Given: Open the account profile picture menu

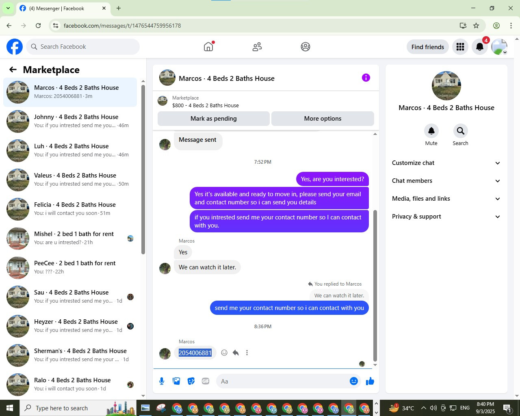Looking at the screenshot, I should coord(499,47).
